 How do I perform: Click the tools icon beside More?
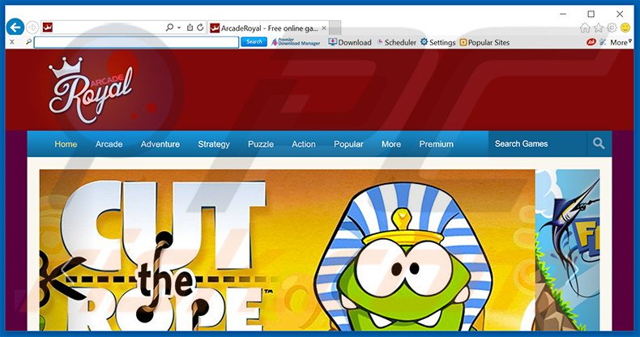[603, 42]
